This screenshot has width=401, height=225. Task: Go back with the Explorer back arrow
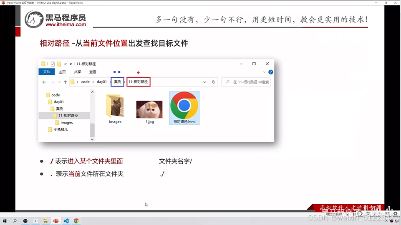coord(44,82)
